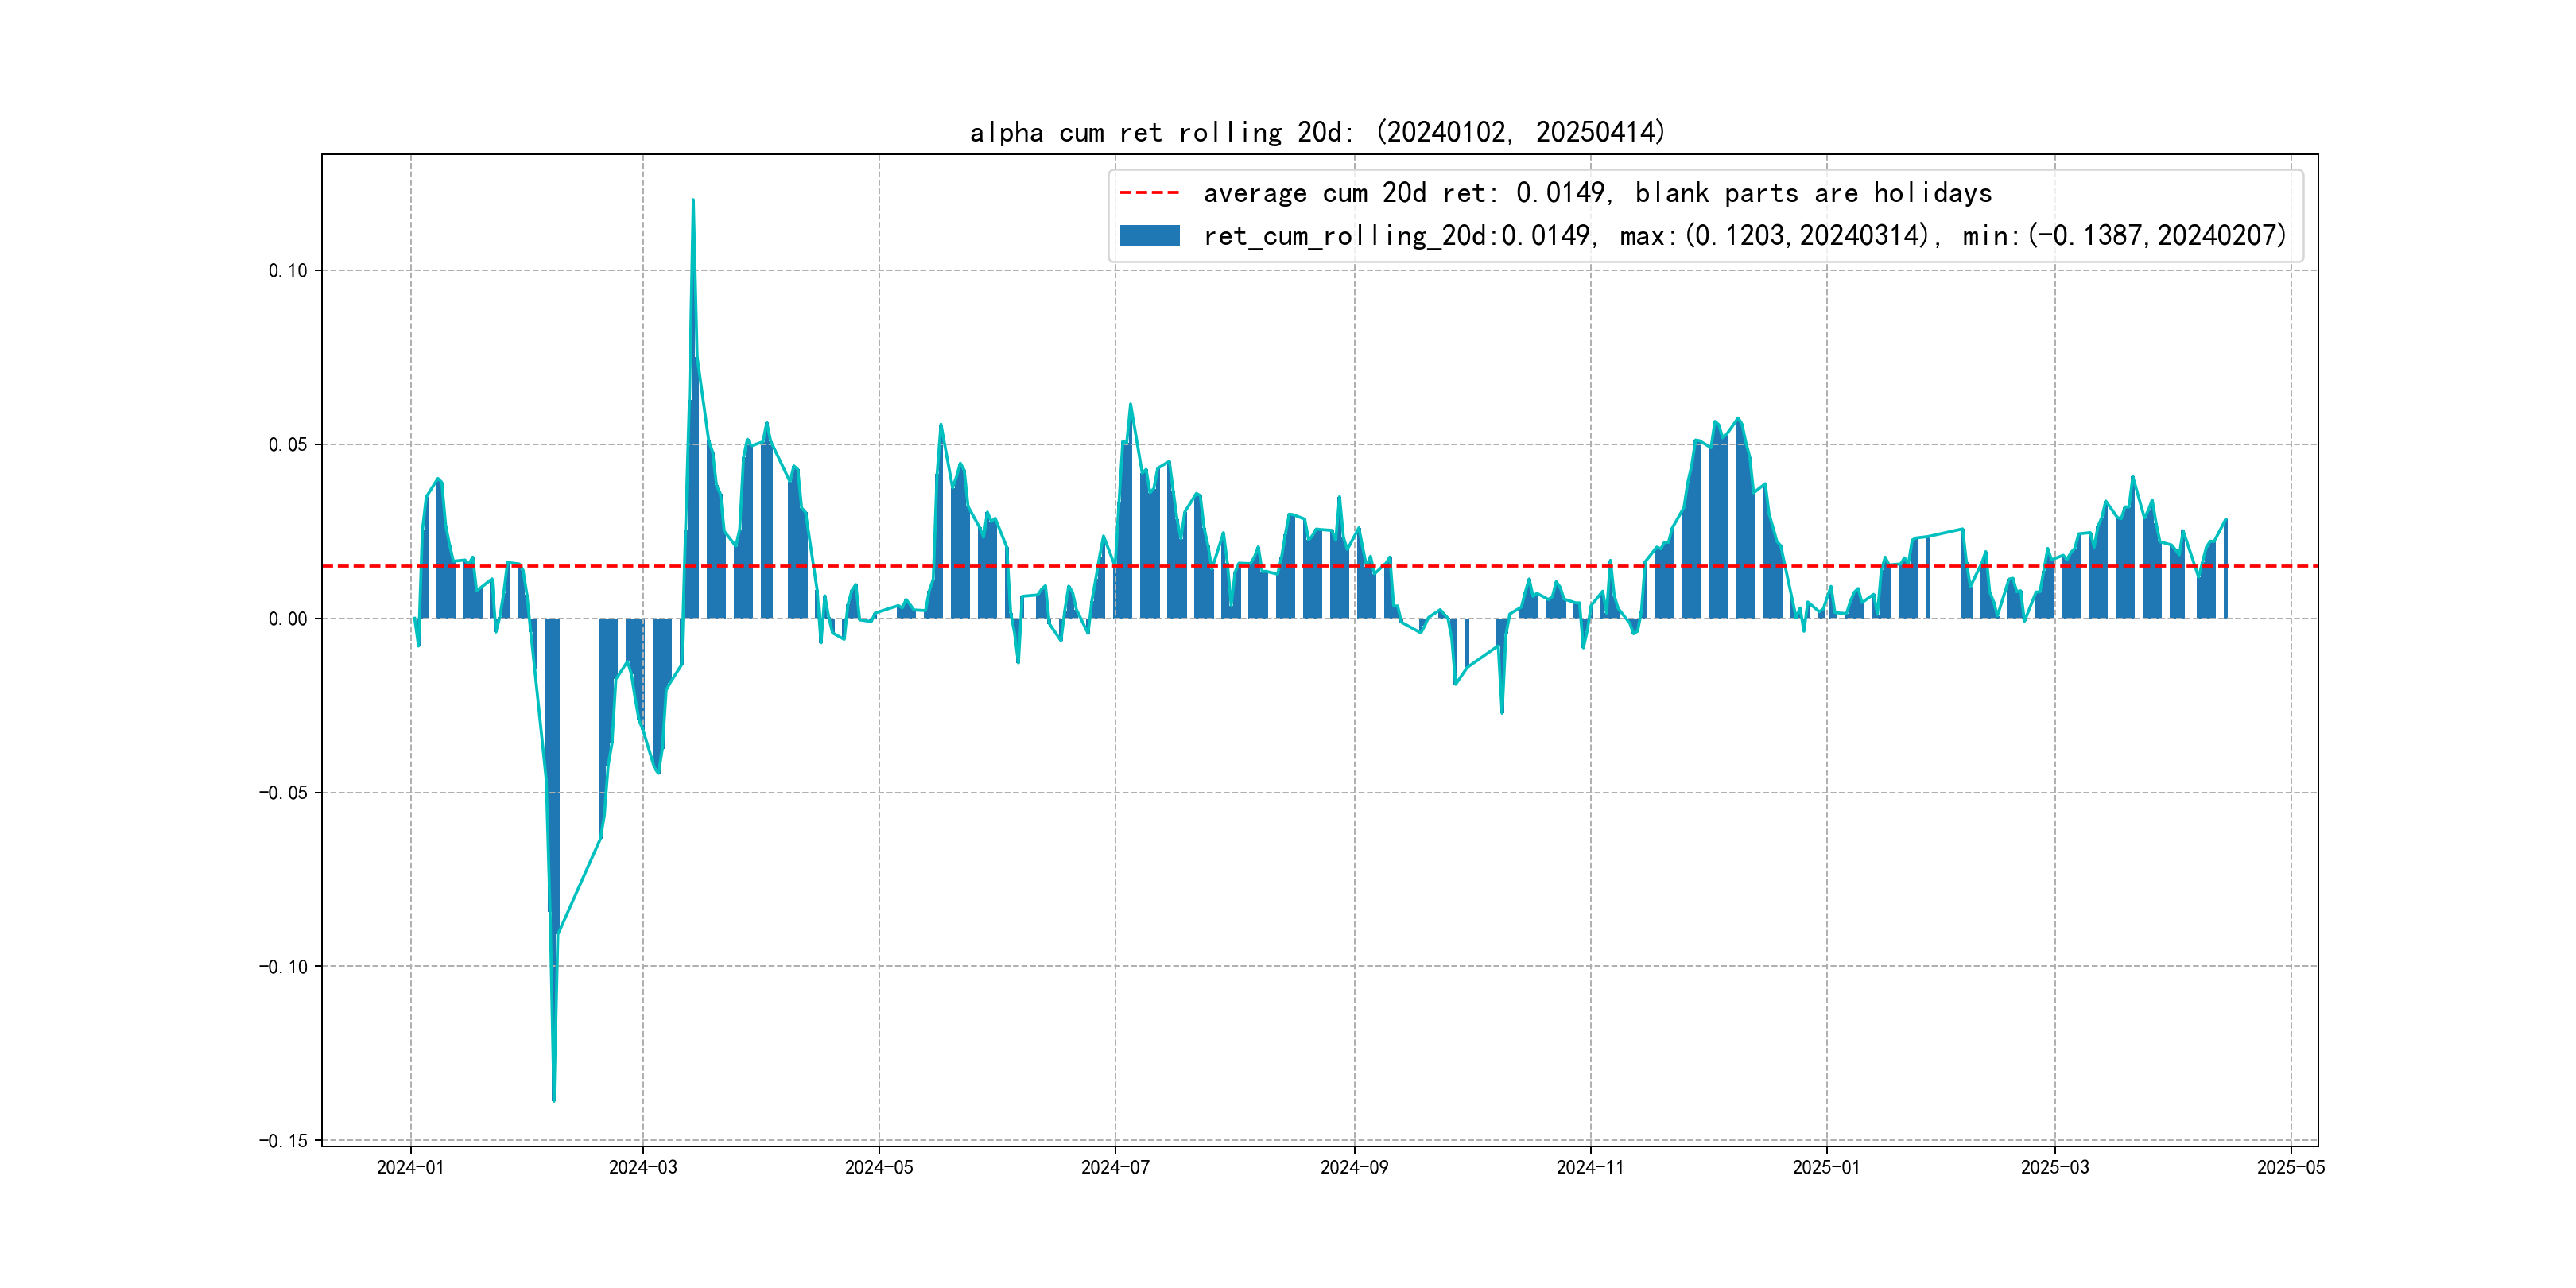Click the 2024-03 x-axis tick label

coord(643,1167)
